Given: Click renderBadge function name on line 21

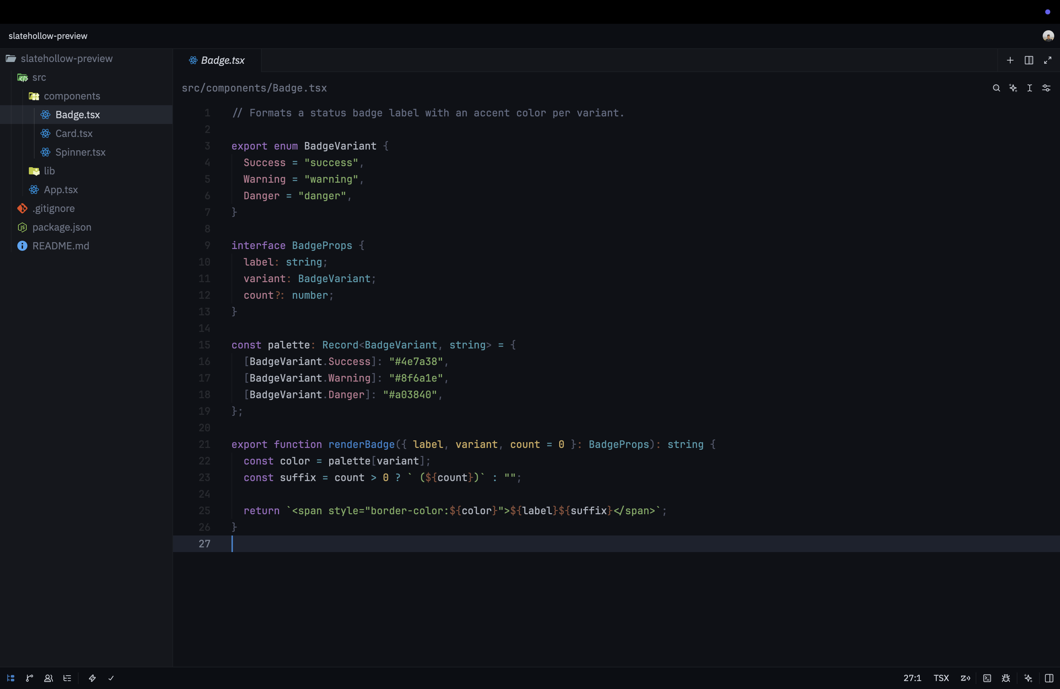Looking at the screenshot, I should (x=361, y=444).
